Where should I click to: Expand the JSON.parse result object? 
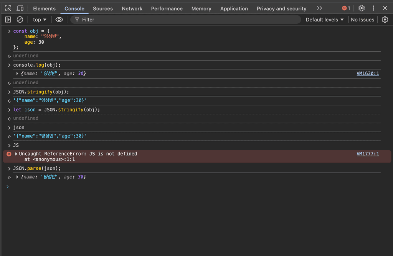coord(17,177)
